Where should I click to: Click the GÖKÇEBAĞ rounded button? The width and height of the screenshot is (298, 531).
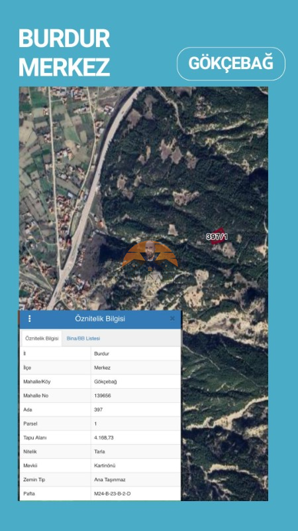click(x=230, y=64)
